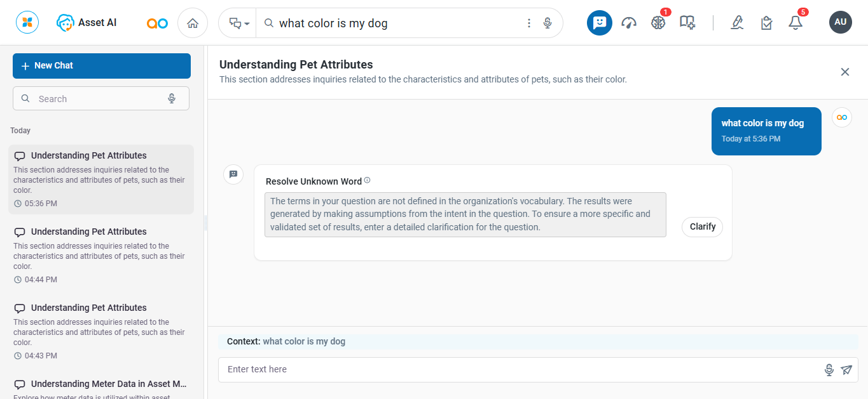Open the app launcher grid icon
Screen dimensions: 868x399
tap(27, 23)
